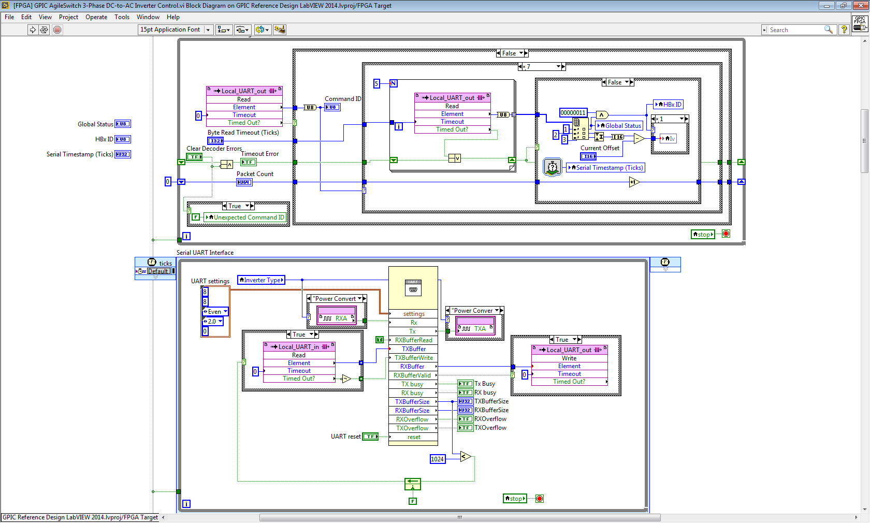Click the Tx Busy boolean indicator

[x=465, y=384]
